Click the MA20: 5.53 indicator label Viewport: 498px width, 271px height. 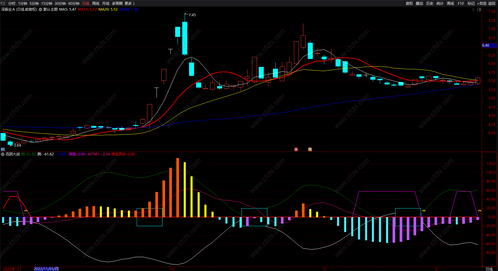[108, 9]
